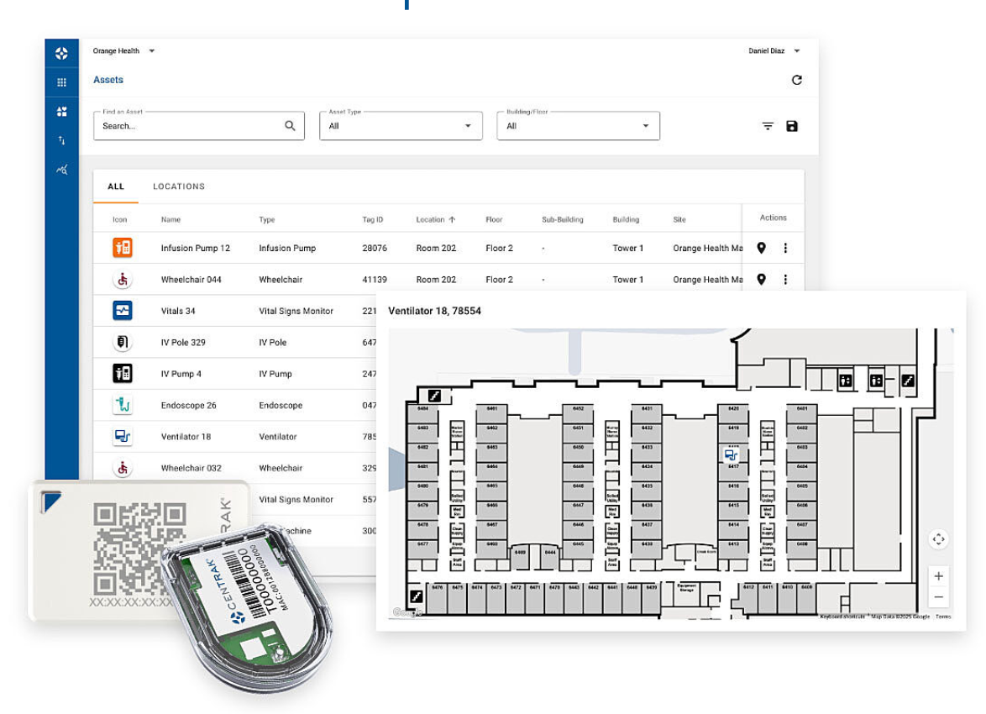Image resolution: width=986 pixels, height=714 pixels.
Task: Open the filter list icon
Action: (x=768, y=126)
